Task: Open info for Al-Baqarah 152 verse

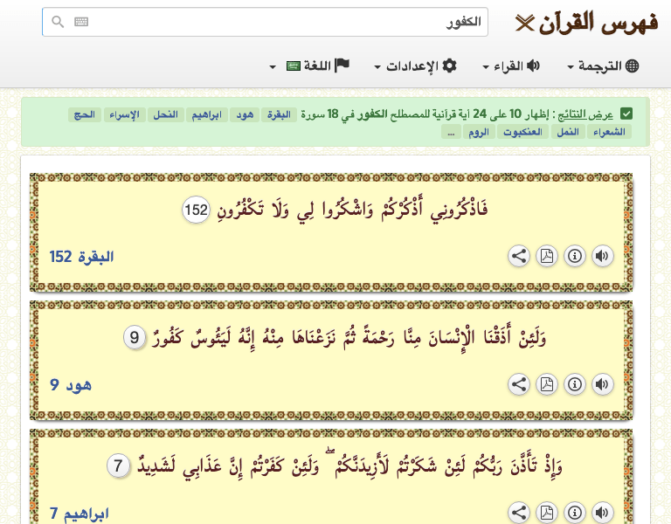Action: click(574, 257)
